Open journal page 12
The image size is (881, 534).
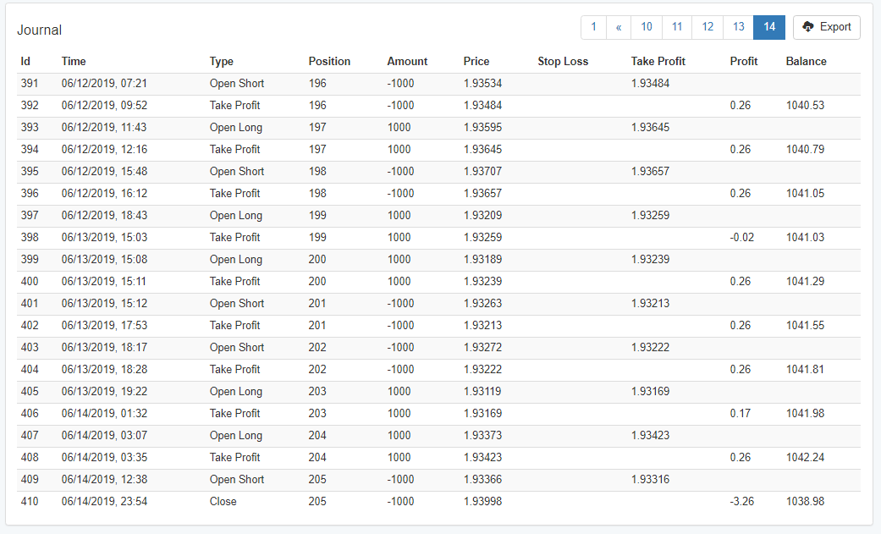708,27
